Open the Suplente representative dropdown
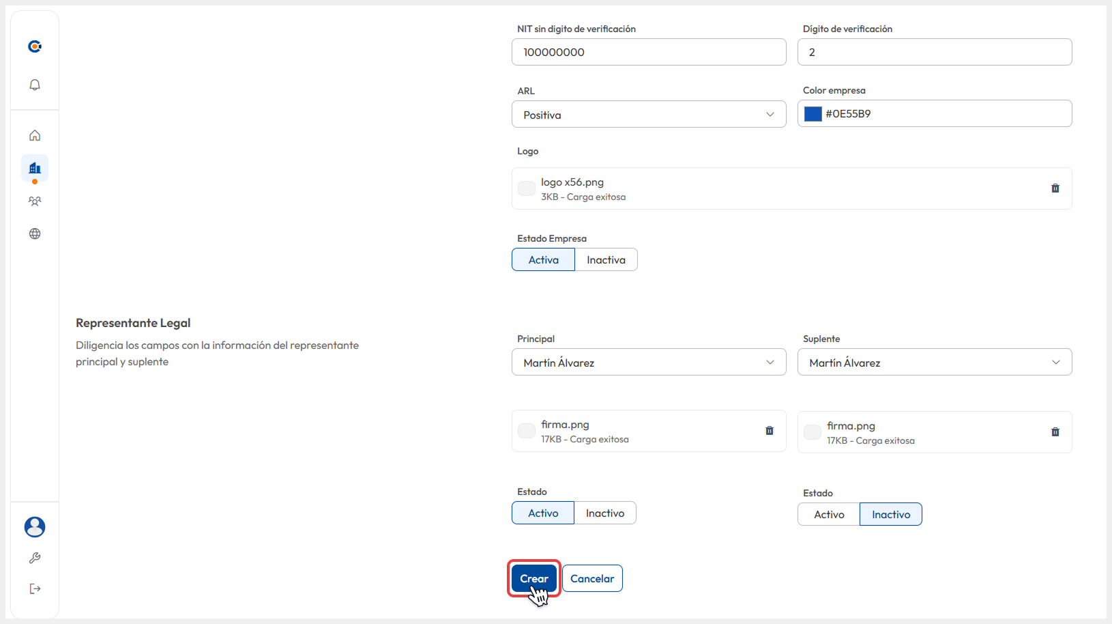The image size is (1112, 624). point(934,363)
